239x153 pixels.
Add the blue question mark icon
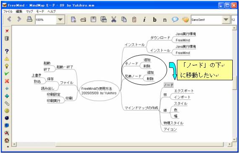[x=7, y=51]
